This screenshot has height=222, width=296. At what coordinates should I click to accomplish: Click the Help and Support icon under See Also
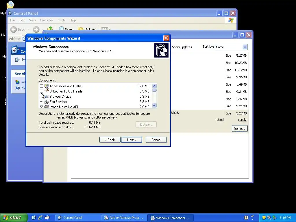(x=17, y=88)
